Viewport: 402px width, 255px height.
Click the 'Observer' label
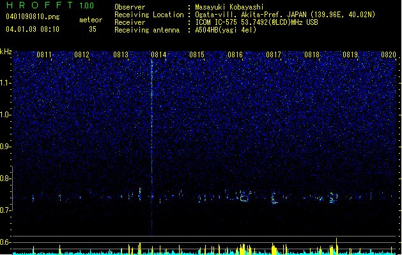click(x=130, y=7)
